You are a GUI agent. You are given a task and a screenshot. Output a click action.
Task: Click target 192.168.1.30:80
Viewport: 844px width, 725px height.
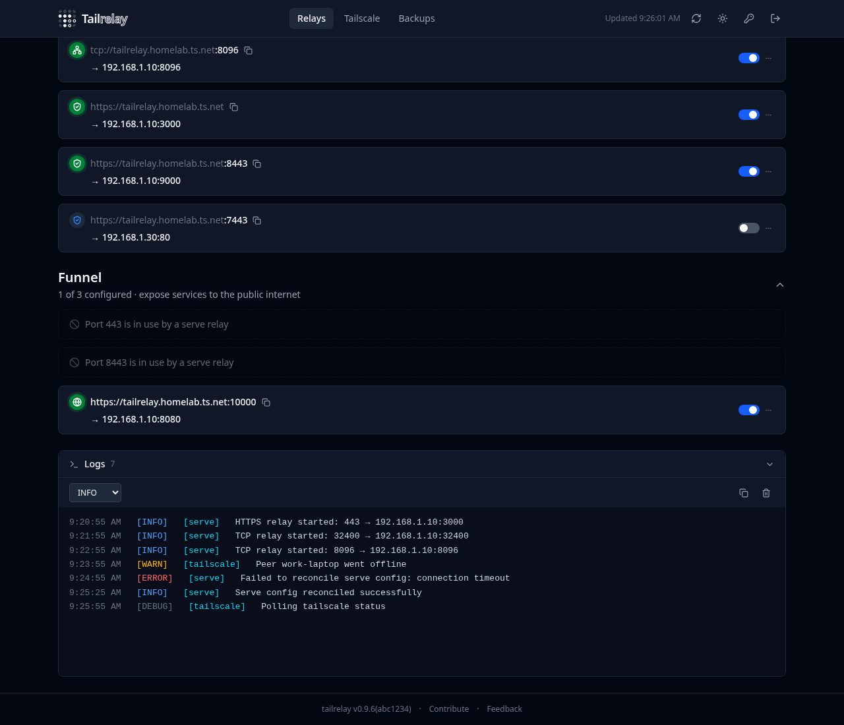point(136,237)
